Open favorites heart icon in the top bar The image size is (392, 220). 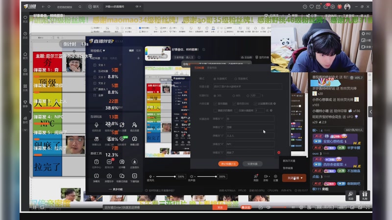tap(312, 7)
